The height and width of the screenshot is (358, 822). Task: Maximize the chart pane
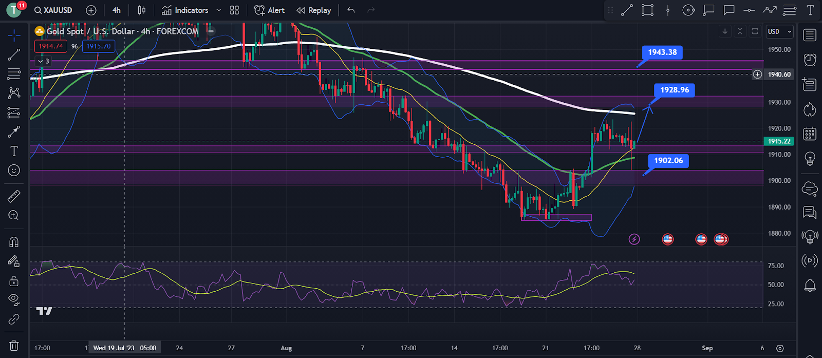[x=755, y=31]
